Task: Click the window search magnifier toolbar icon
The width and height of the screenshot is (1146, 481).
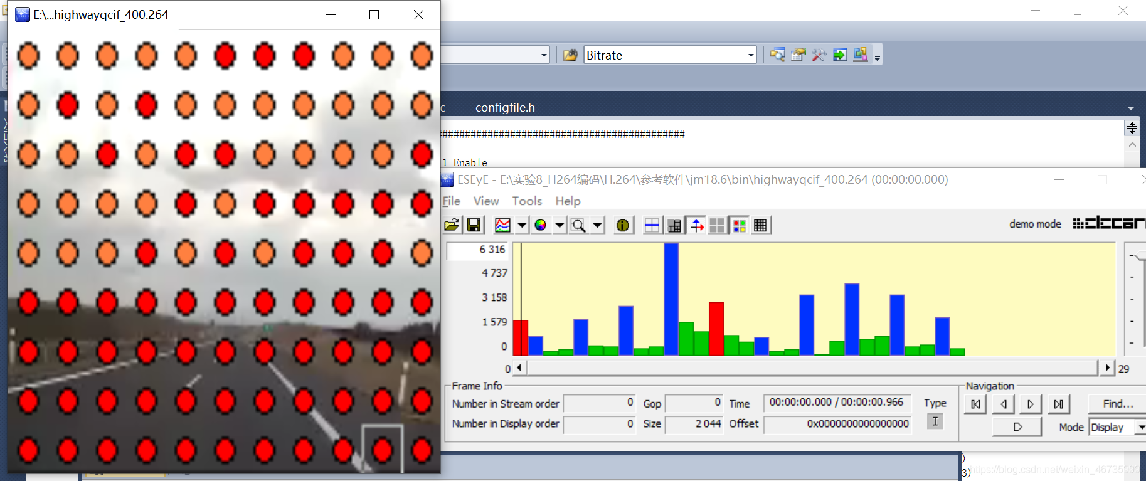Action: (777, 55)
